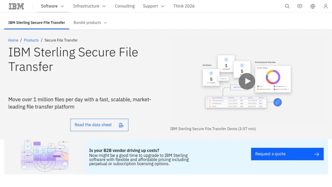Select the IBM Sterling Secure File Transfer tab
Viewport: 332px width, 187px height.
click(37, 23)
